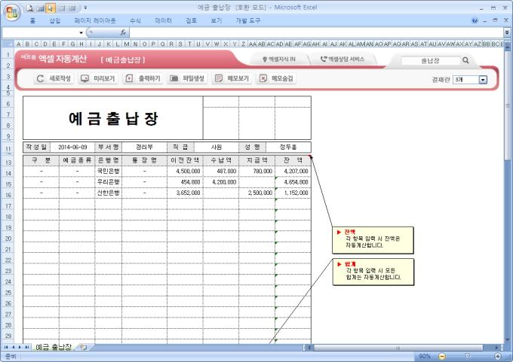Click the date cell 2014-06-09
Image resolution: width=513 pixels, height=362 pixels.
click(x=72, y=148)
